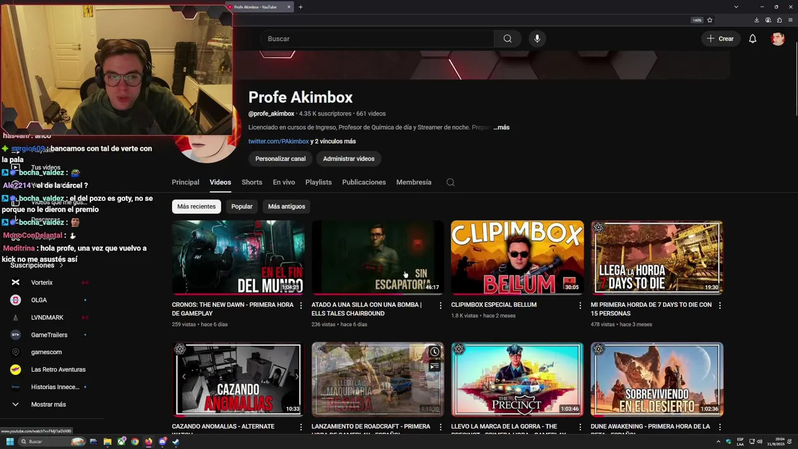Screen dimensions: 798x449
Task: Switch to the En vivo tab
Action: coord(284,182)
